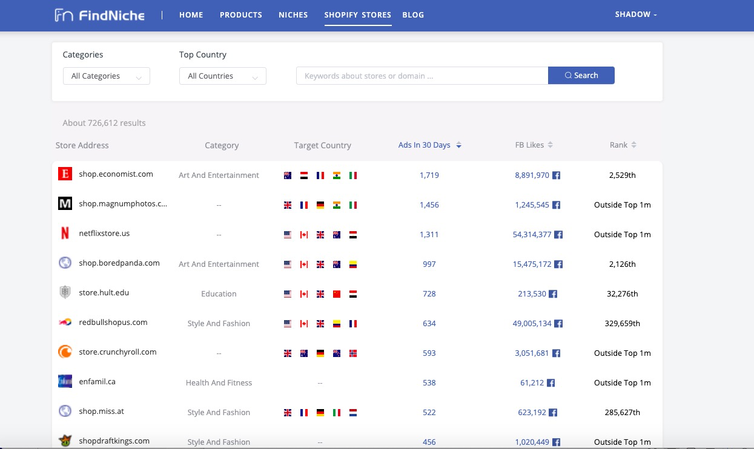This screenshot has width=754, height=449.
Task: Click the Netflix store logo
Action: pos(65,234)
